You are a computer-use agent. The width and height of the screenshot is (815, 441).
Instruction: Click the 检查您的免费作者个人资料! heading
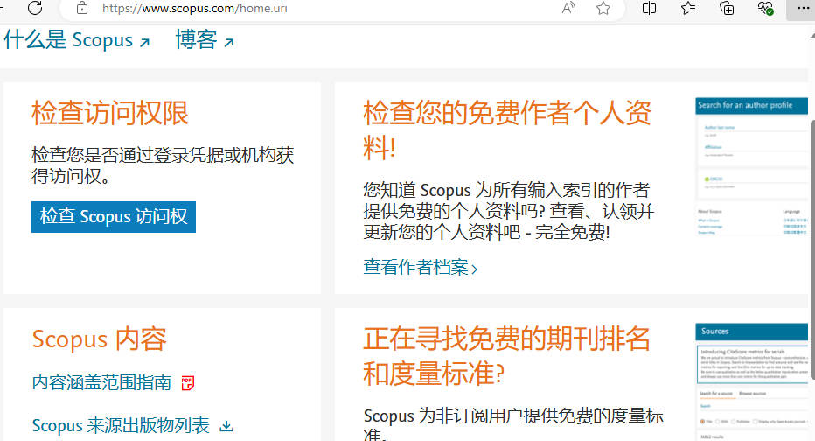click(x=507, y=130)
